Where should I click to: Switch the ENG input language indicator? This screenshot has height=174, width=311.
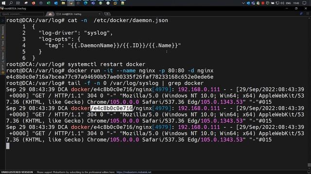288,3
